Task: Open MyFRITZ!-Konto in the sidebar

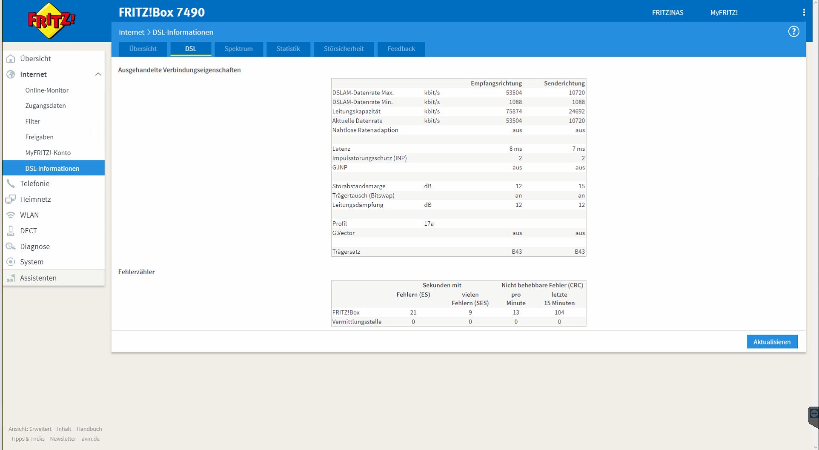Action: (x=48, y=153)
